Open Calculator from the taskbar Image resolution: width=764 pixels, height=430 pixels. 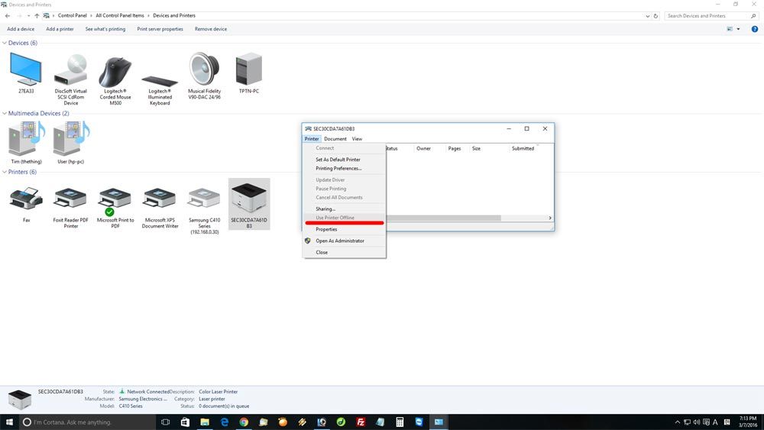400,422
